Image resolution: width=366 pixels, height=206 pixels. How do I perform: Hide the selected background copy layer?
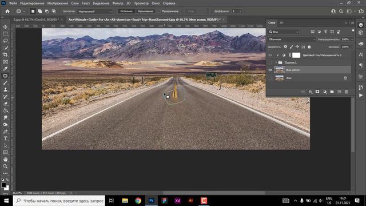[x=270, y=70]
